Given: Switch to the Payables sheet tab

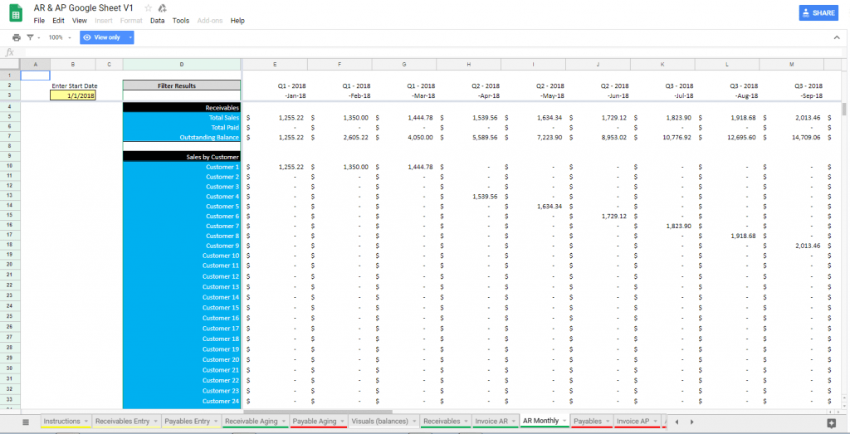Looking at the screenshot, I should click(x=588, y=421).
